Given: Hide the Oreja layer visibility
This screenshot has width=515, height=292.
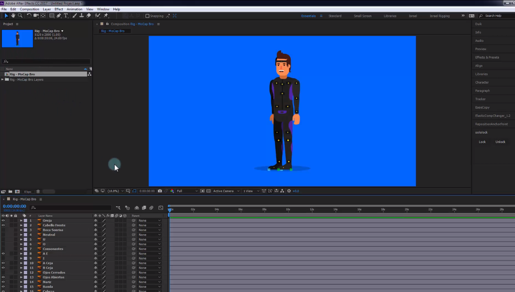Looking at the screenshot, I should [3, 220].
